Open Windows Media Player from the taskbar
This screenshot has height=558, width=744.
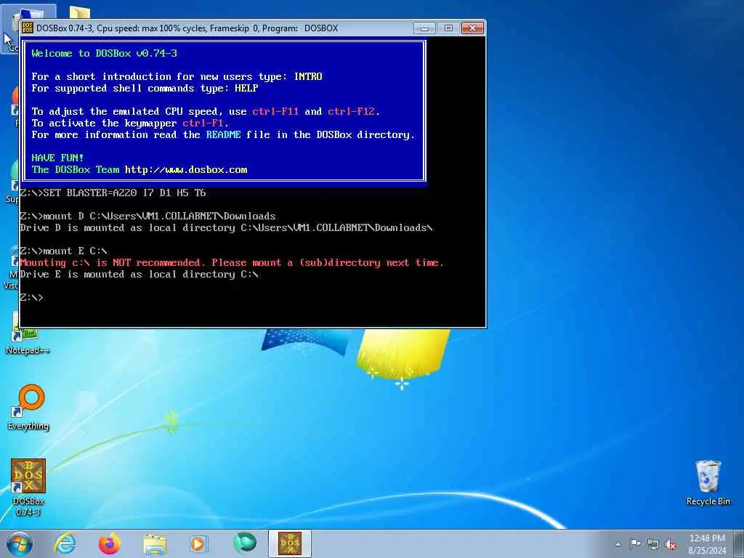tap(199, 543)
